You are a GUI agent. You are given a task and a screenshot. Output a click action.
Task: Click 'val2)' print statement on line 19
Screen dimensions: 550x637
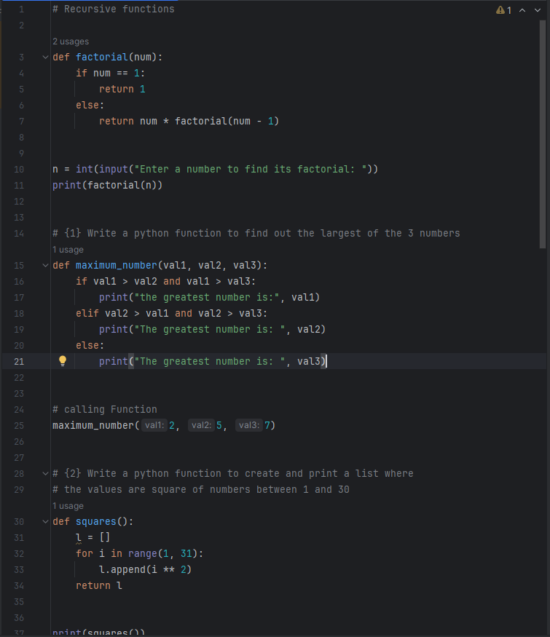(212, 330)
